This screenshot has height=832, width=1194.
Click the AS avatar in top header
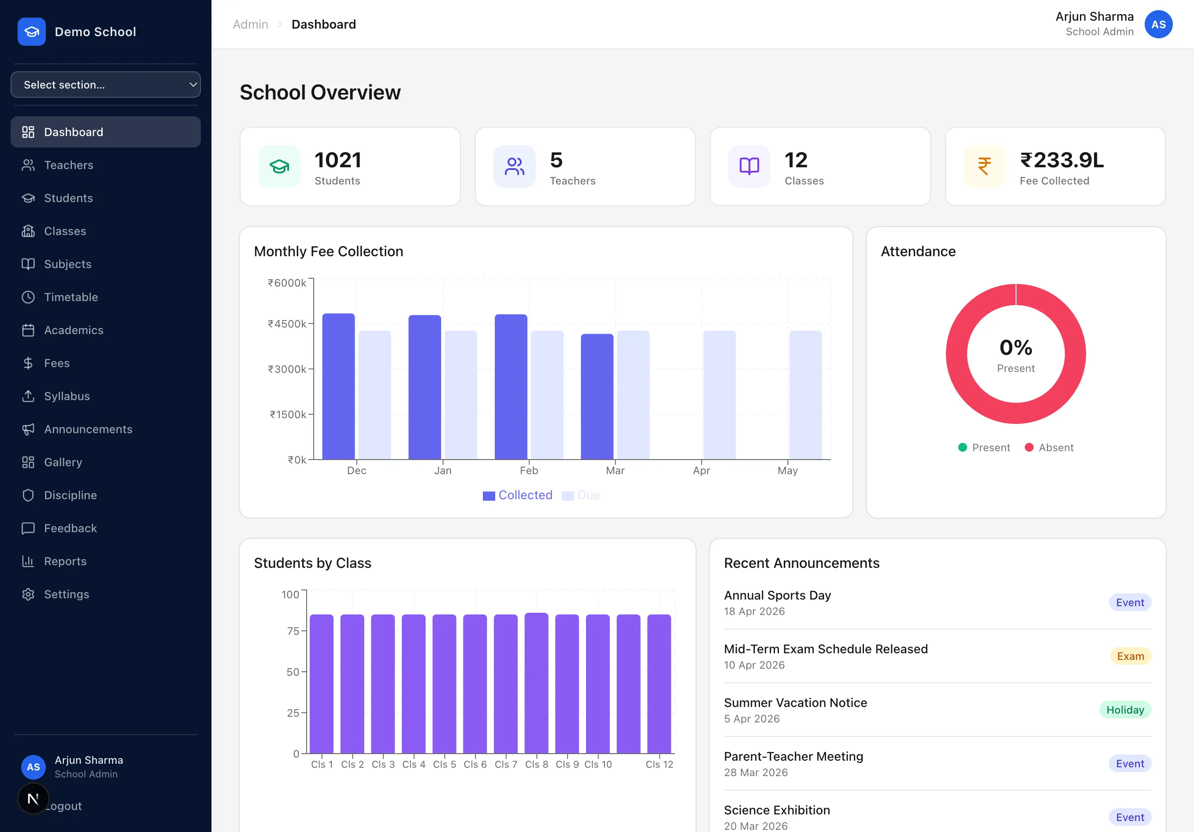pos(1158,24)
